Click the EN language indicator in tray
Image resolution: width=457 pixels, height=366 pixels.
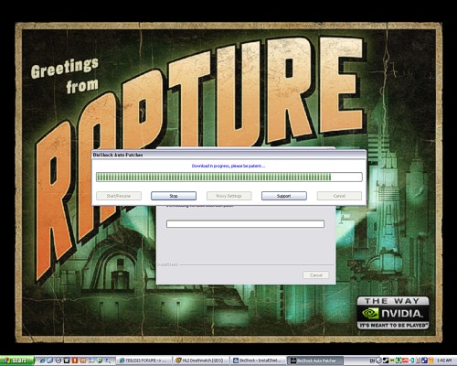coord(372,361)
